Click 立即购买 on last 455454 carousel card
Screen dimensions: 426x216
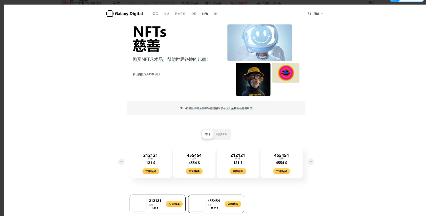tap(281, 171)
